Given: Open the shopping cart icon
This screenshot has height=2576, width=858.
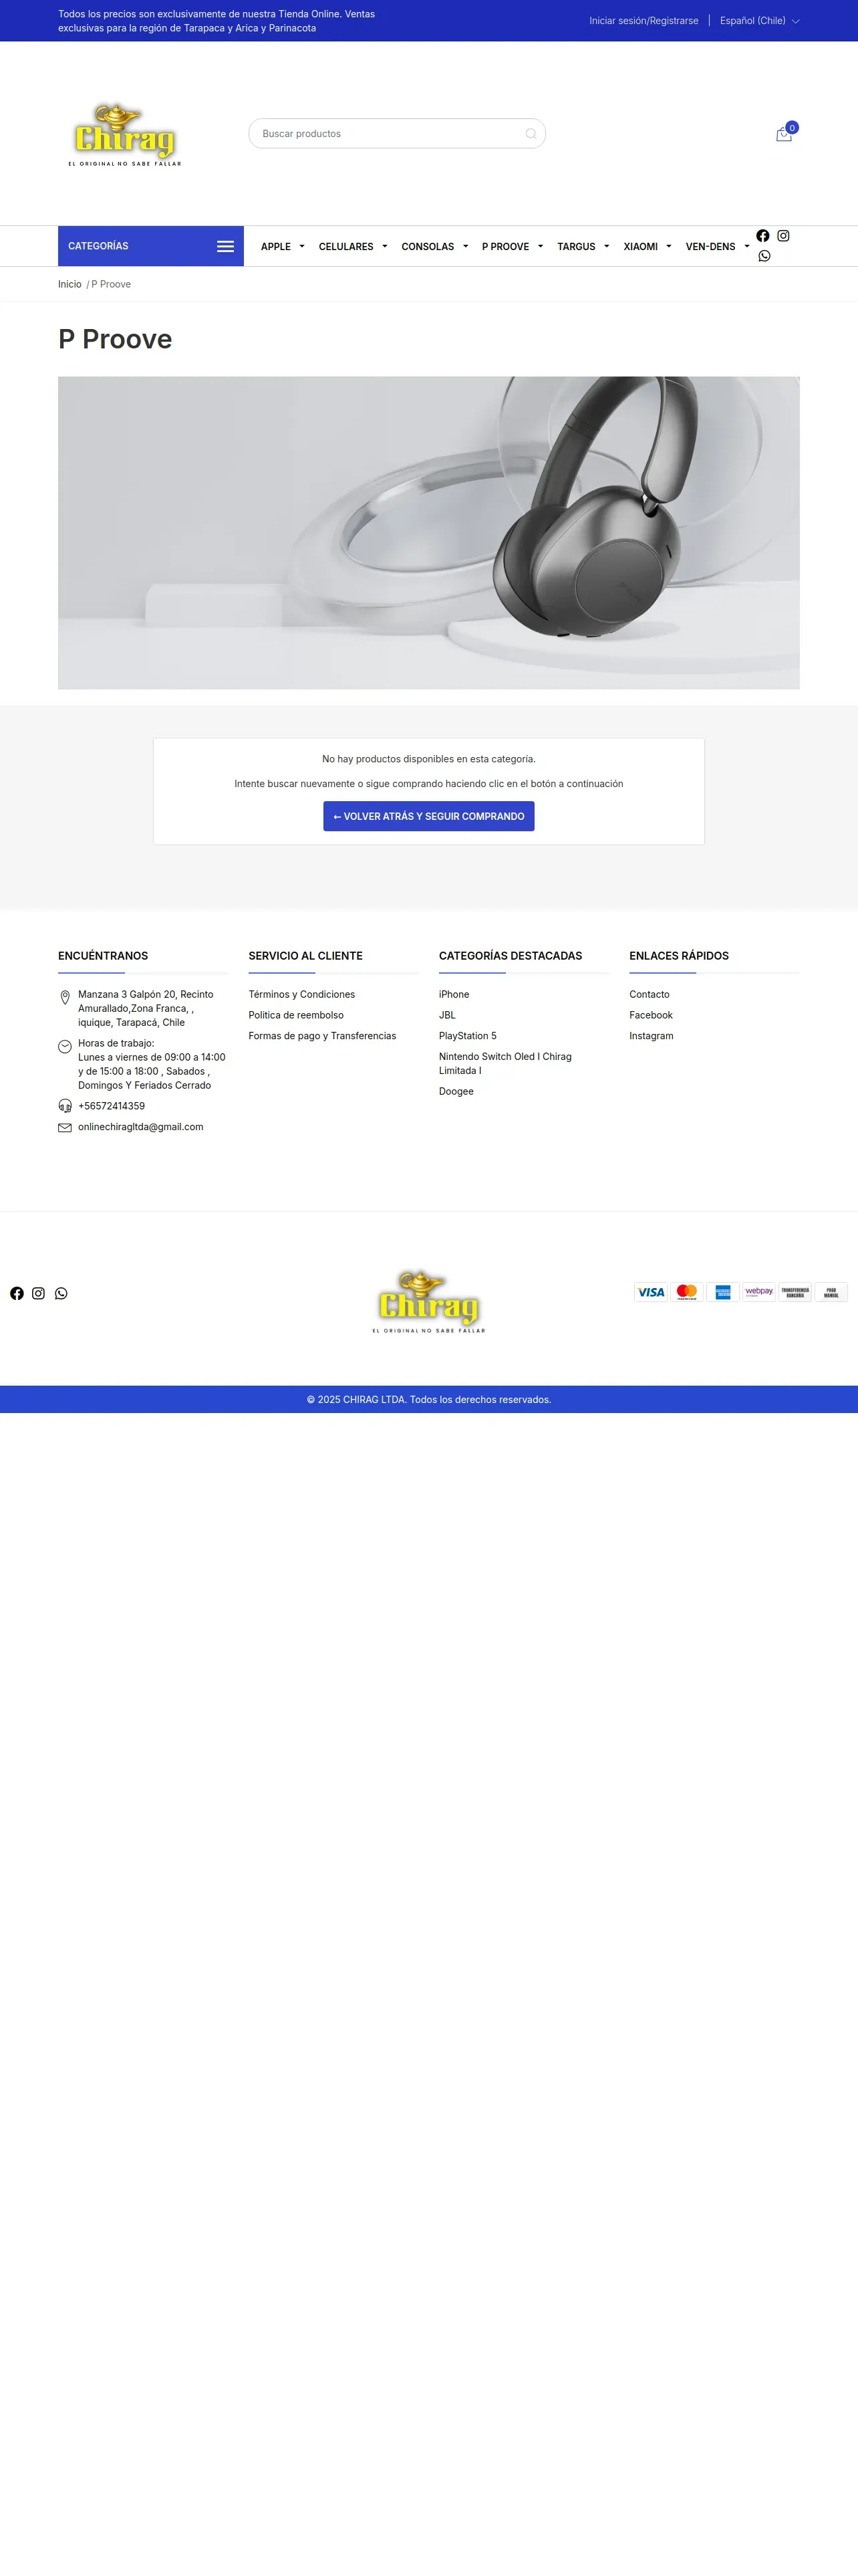Looking at the screenshot, I should [784, 134].
